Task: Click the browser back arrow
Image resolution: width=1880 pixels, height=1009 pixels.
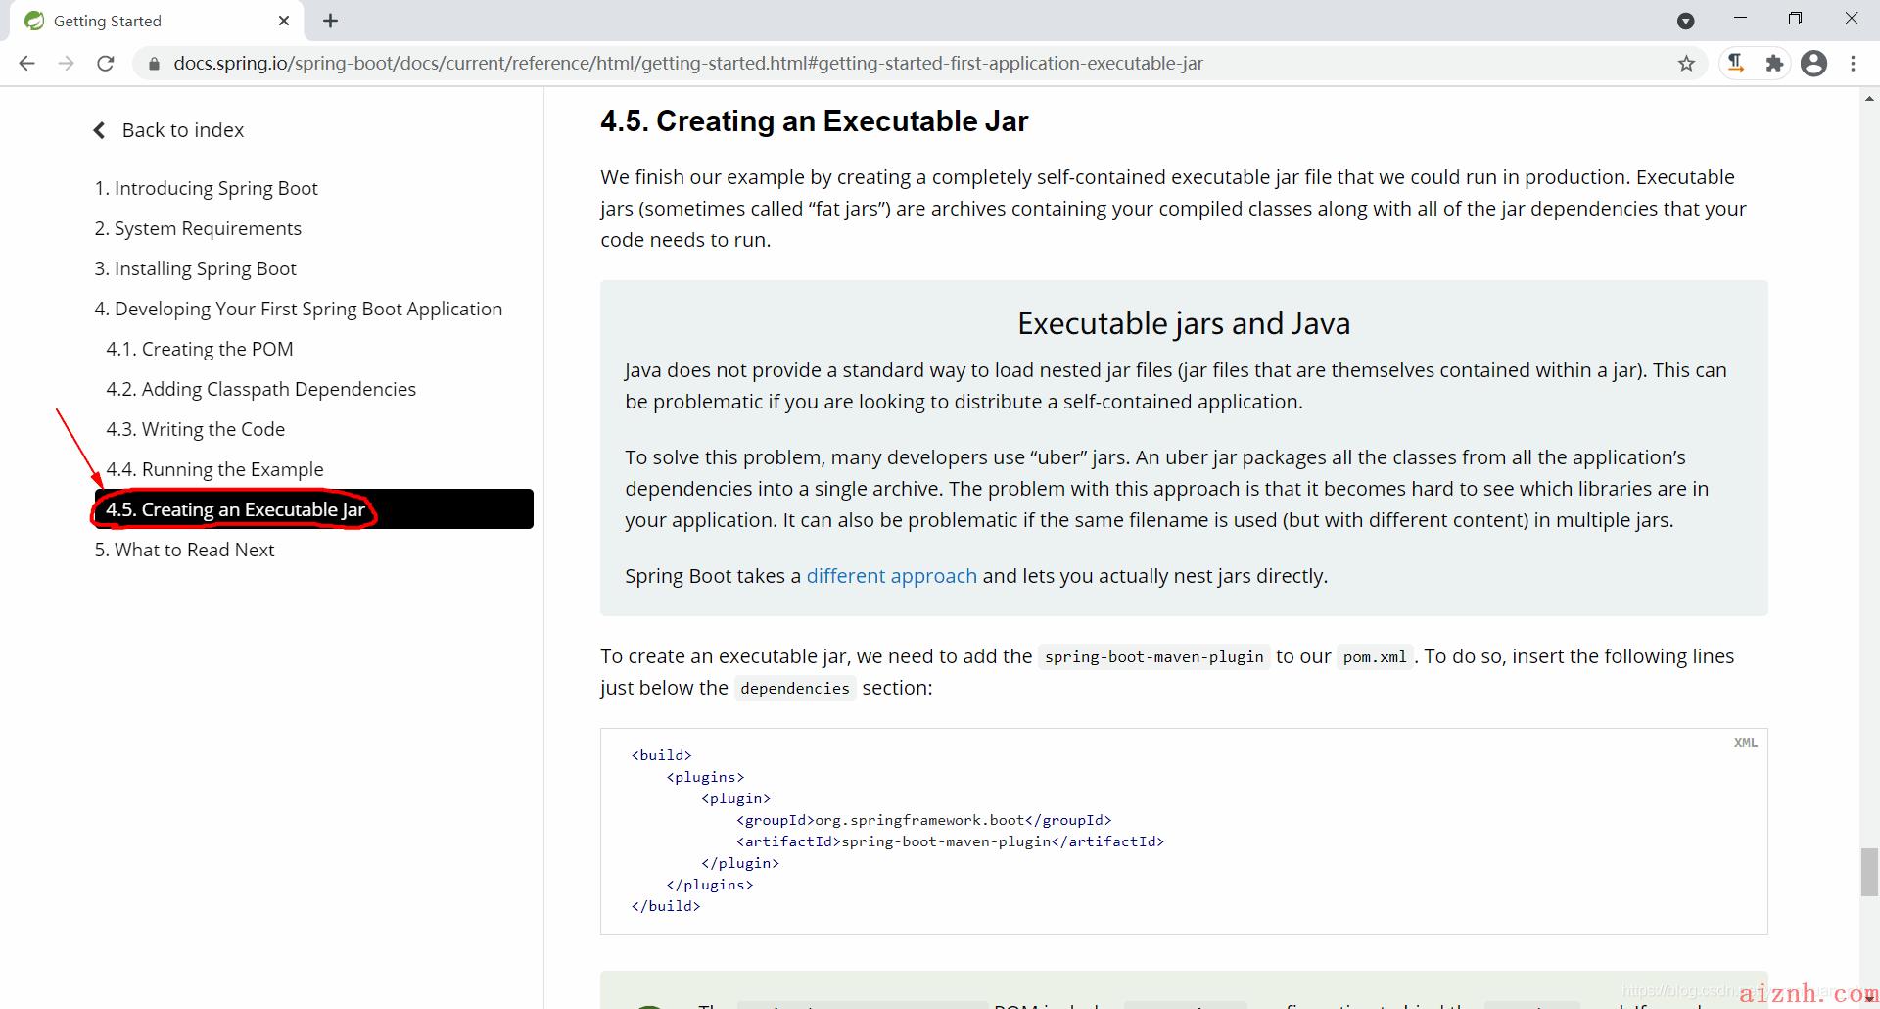Action: tap(26, 64)
